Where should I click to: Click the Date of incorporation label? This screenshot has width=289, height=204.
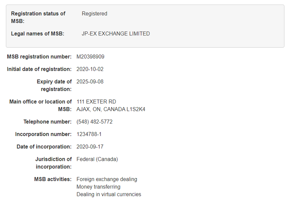pos(44,147)
